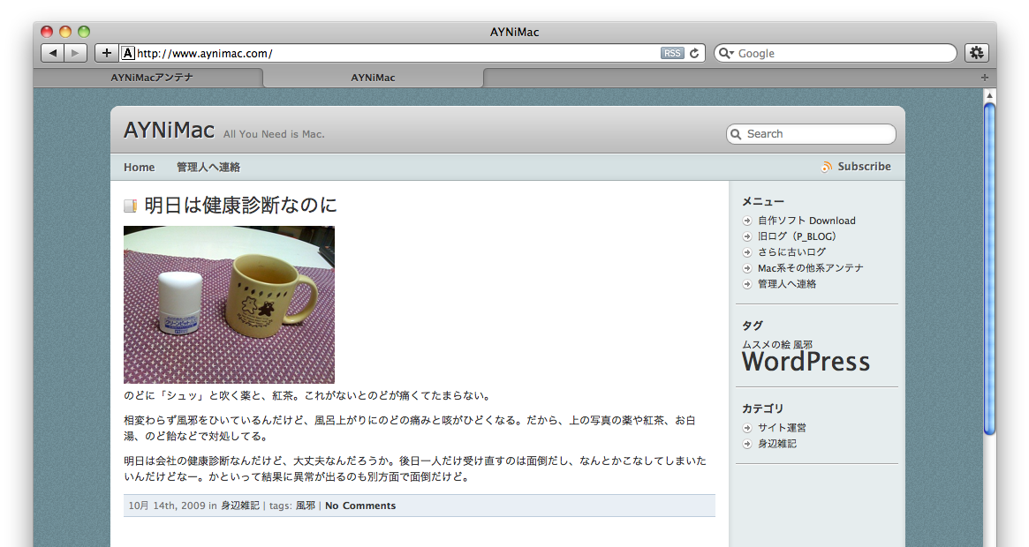Click arrow bullet beside 旧ログ (P_BLOG)
The image size is (1029, 547).
click(x=747, y=236)
